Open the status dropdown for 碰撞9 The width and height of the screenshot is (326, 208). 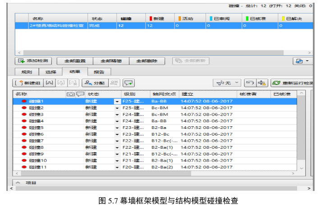coord(117,154)
